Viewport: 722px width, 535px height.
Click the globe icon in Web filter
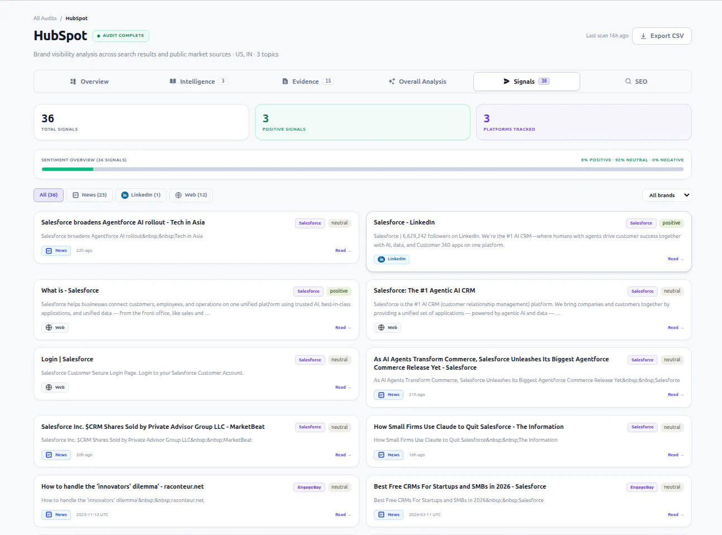pos(178,195)
